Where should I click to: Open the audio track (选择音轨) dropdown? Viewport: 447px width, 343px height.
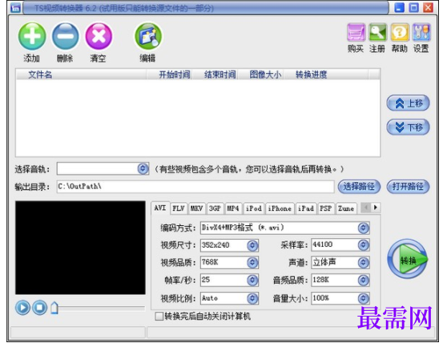[143, 169]
